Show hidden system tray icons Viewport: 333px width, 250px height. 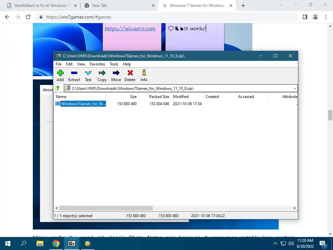coord(275,243)
